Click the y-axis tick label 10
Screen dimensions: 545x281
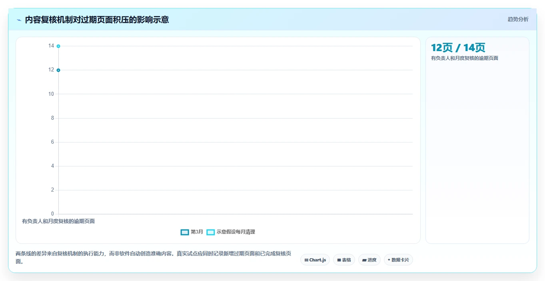51,94
